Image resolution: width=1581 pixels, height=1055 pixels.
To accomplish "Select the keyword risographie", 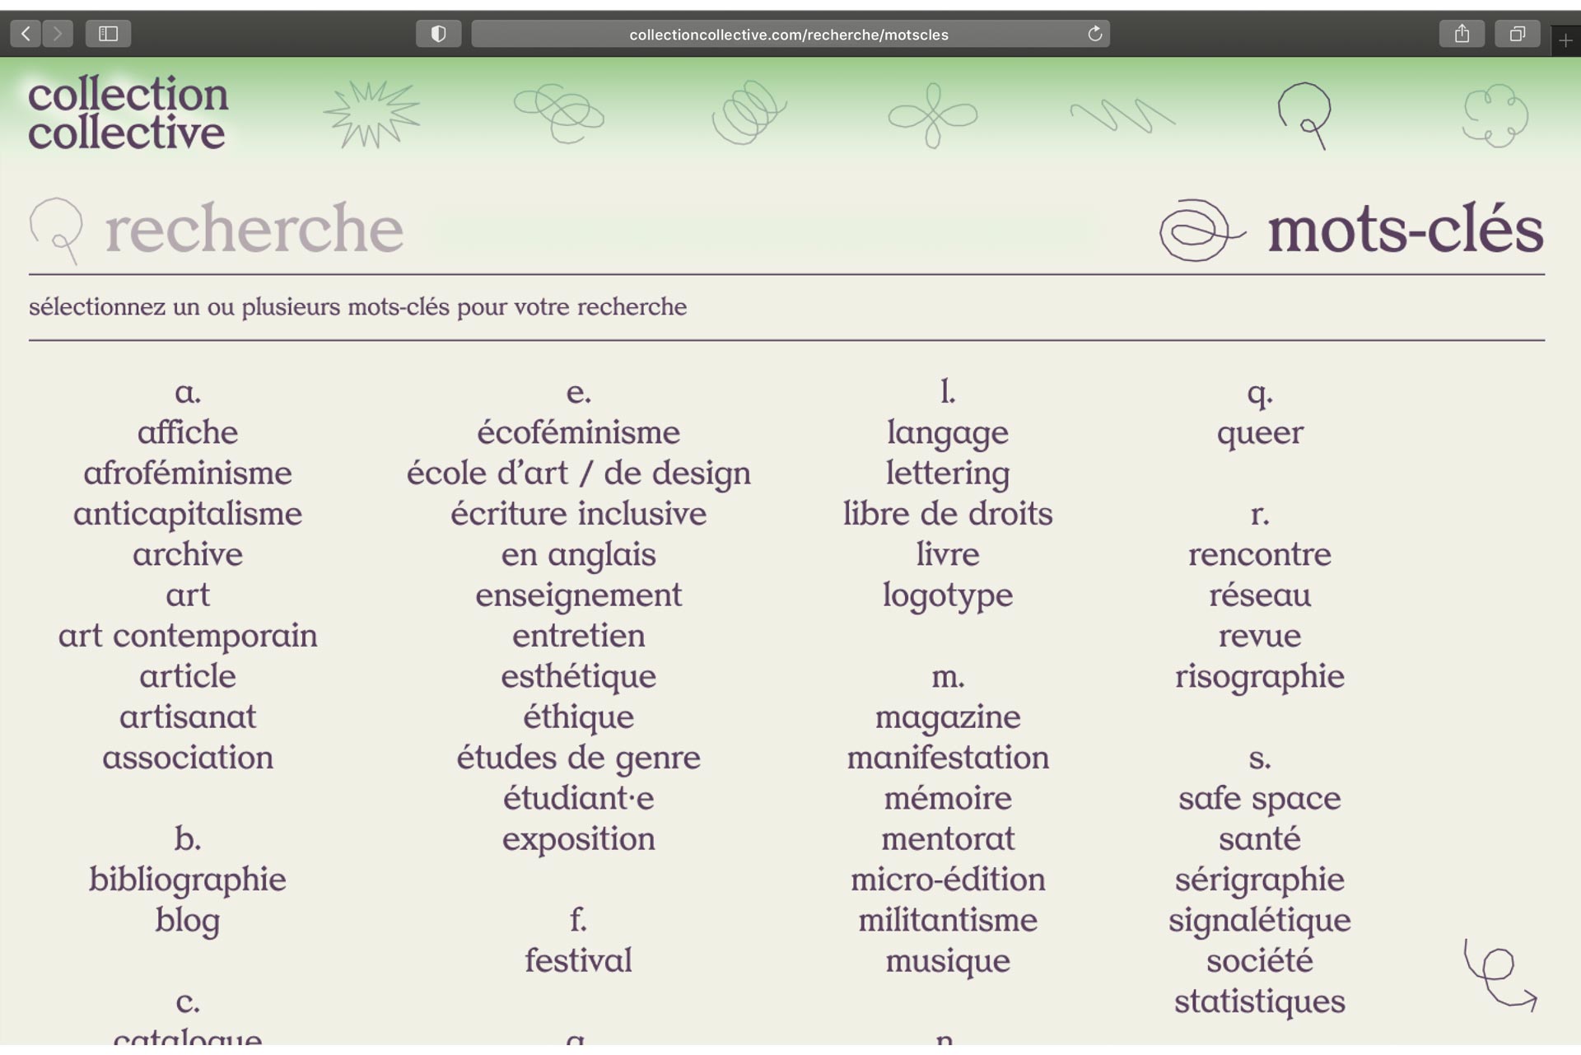I will 1260,677.
